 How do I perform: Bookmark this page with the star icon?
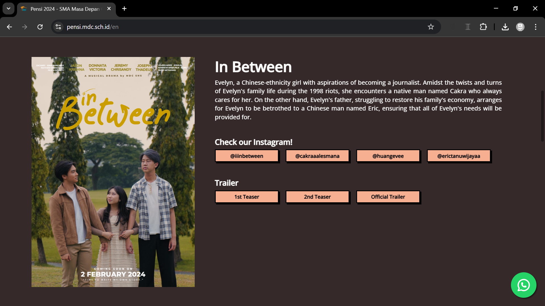tap(431, 27)
